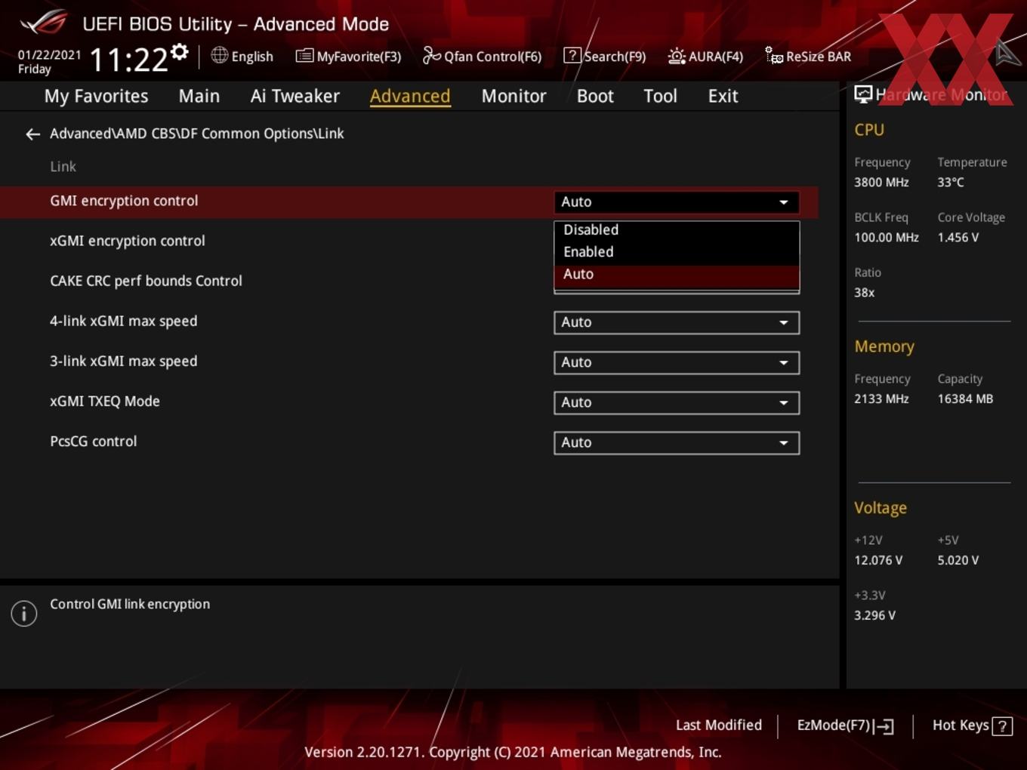Open the Tool tab
1027x770 pixels.
point(660,97)
